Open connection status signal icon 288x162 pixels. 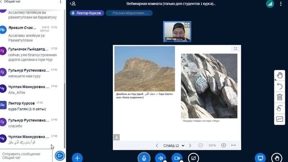(270, 4)
